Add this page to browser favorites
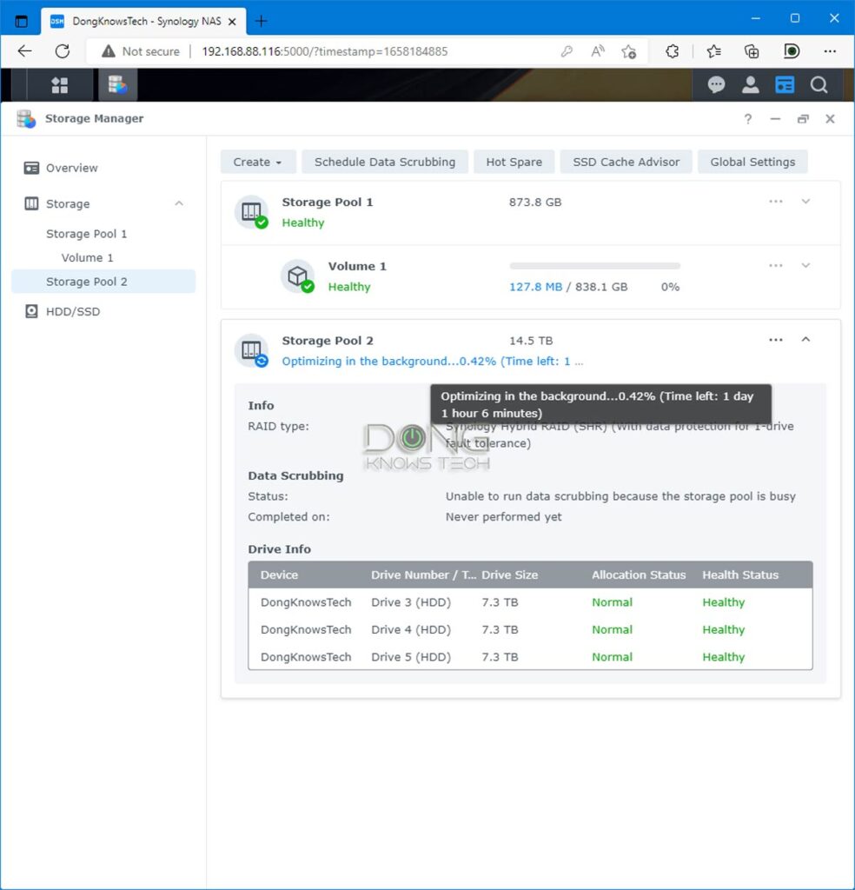Viewport: 855px width, 890px height. (x=628, y=51)
